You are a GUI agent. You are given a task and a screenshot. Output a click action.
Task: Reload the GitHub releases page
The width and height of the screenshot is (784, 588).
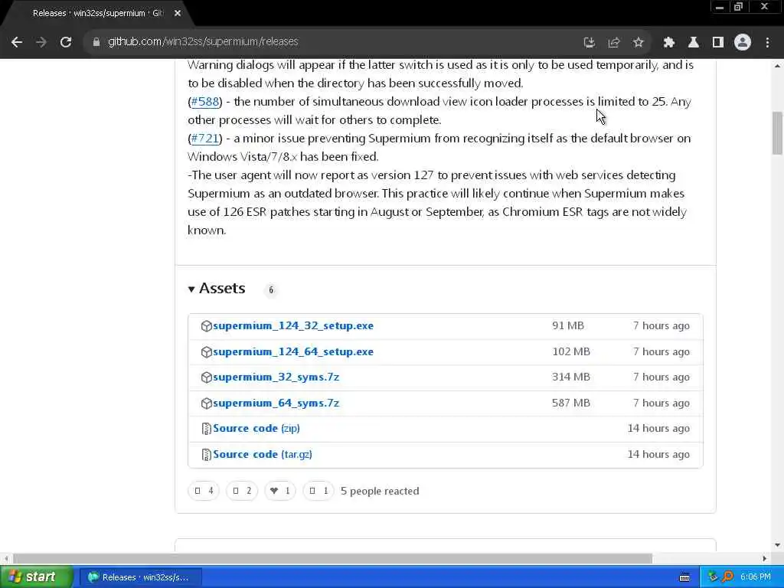tap(66, 43)
